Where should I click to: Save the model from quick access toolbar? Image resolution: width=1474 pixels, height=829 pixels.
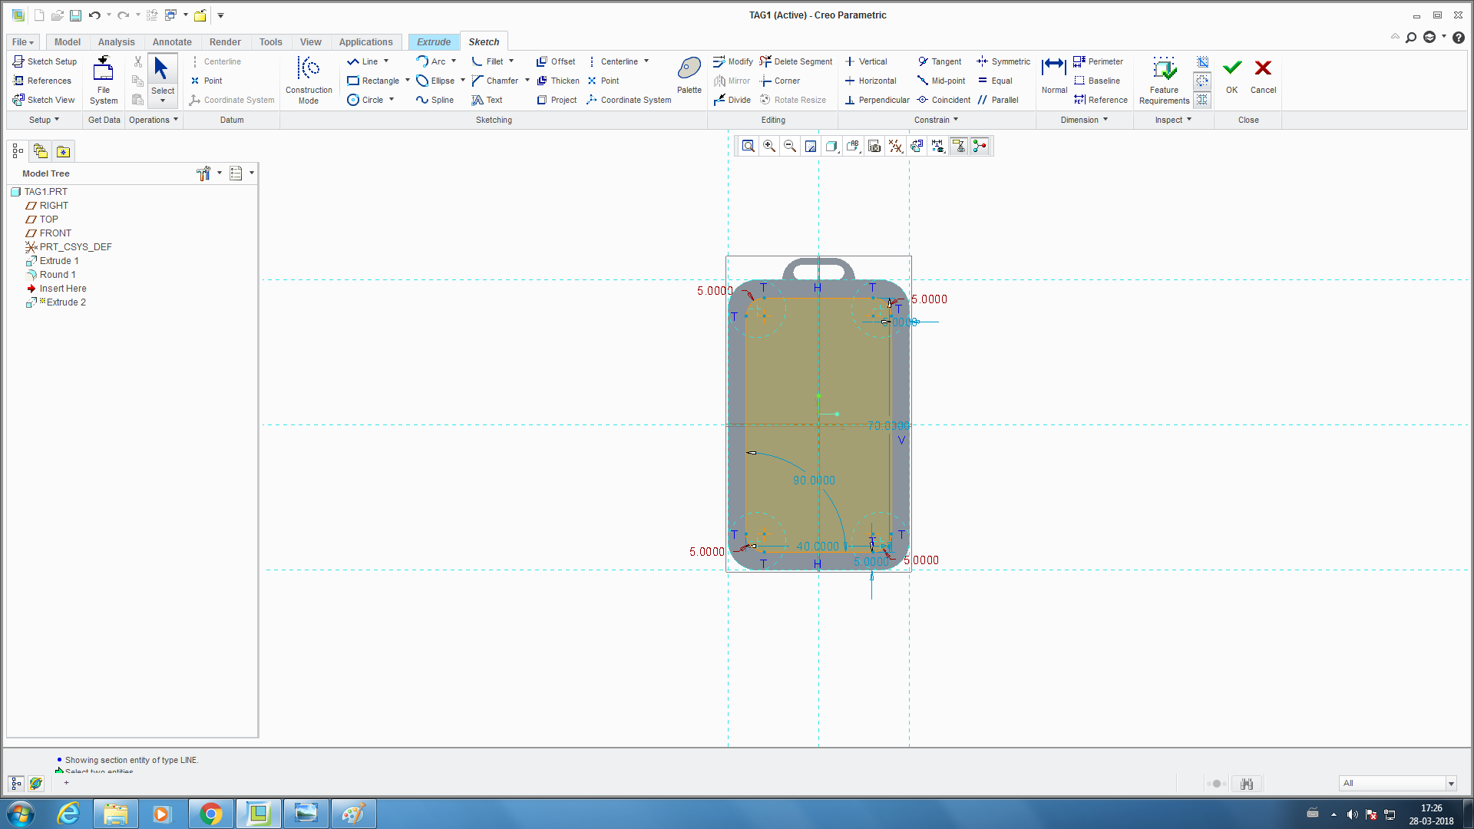pos(75,15)
